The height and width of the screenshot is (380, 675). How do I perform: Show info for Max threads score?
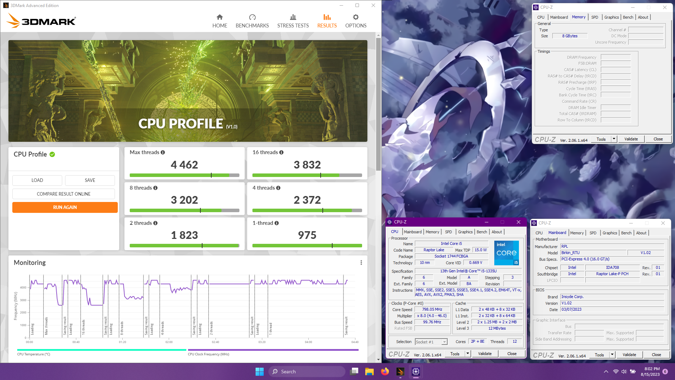(x=163, y=152)
